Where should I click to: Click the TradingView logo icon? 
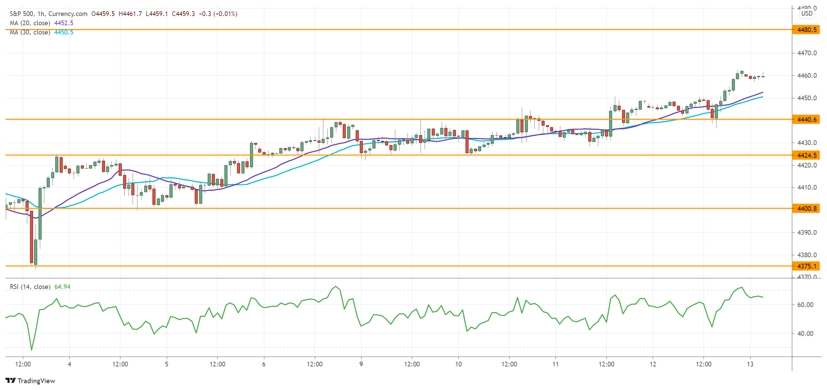[x=11, y=380]
